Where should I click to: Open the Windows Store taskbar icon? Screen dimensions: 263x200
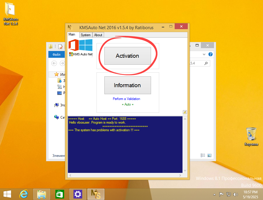59,194
